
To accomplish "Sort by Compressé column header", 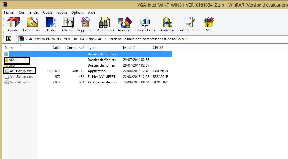I will [74, 48].
